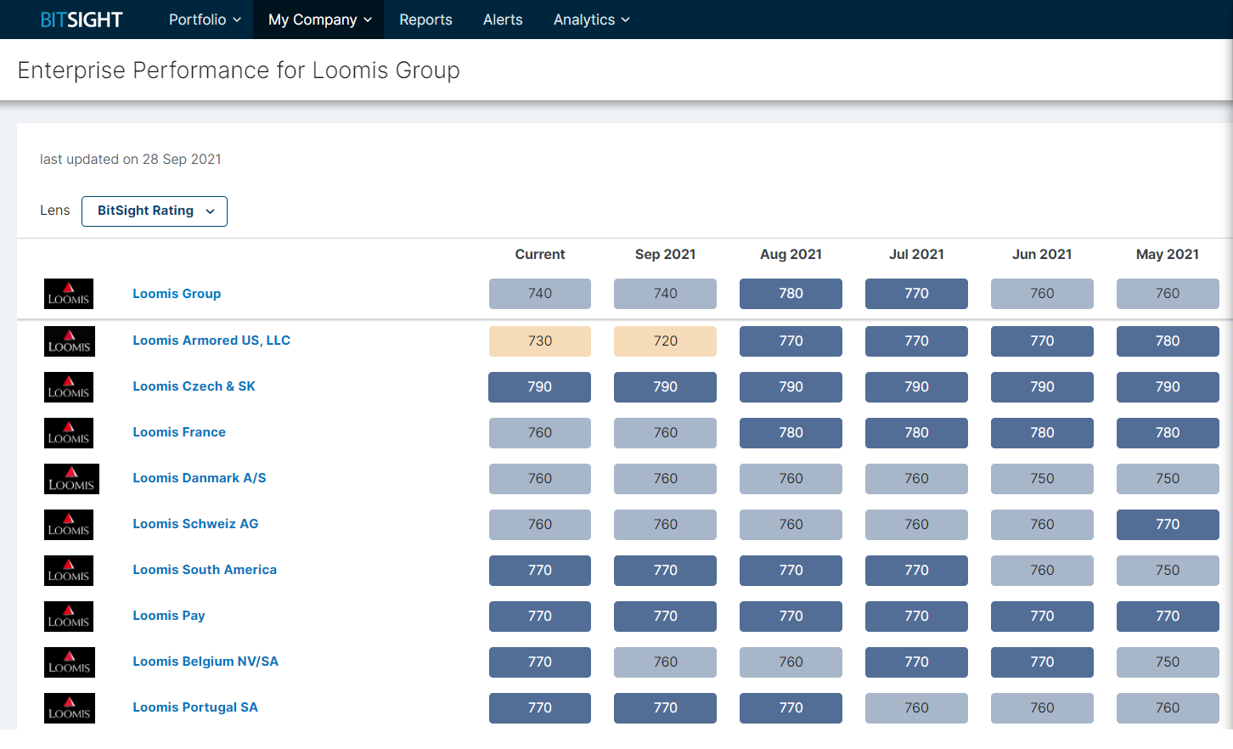
Task: Click Loomis Armored US current 730 rating
Action: [x=540, y=341]
